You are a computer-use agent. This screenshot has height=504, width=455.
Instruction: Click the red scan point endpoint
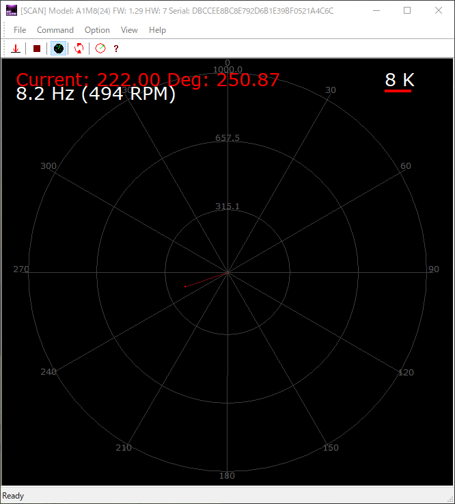(185, 286)
